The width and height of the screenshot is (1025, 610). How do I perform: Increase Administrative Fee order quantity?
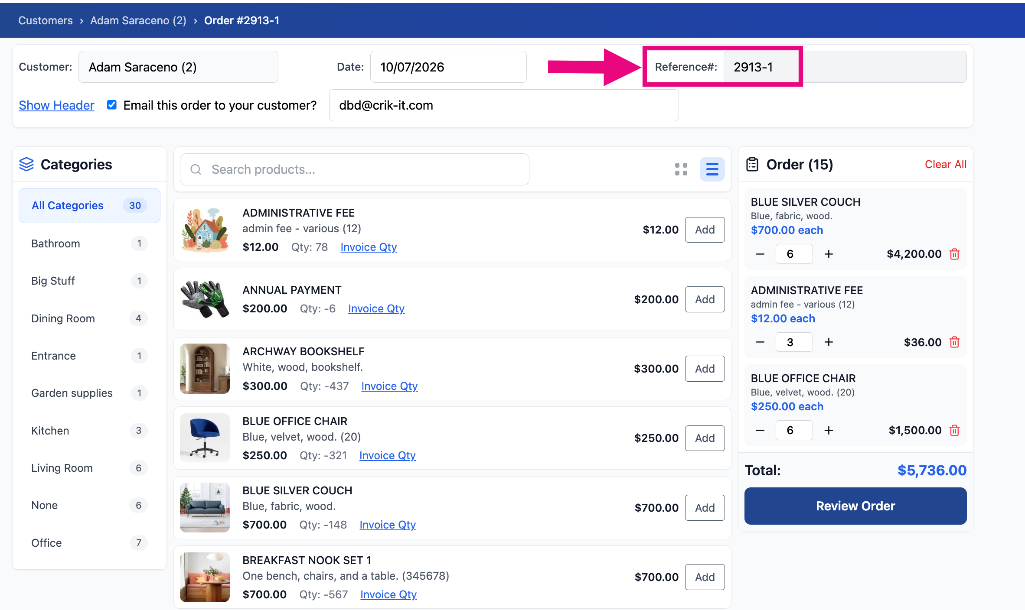tap(829, 342)
